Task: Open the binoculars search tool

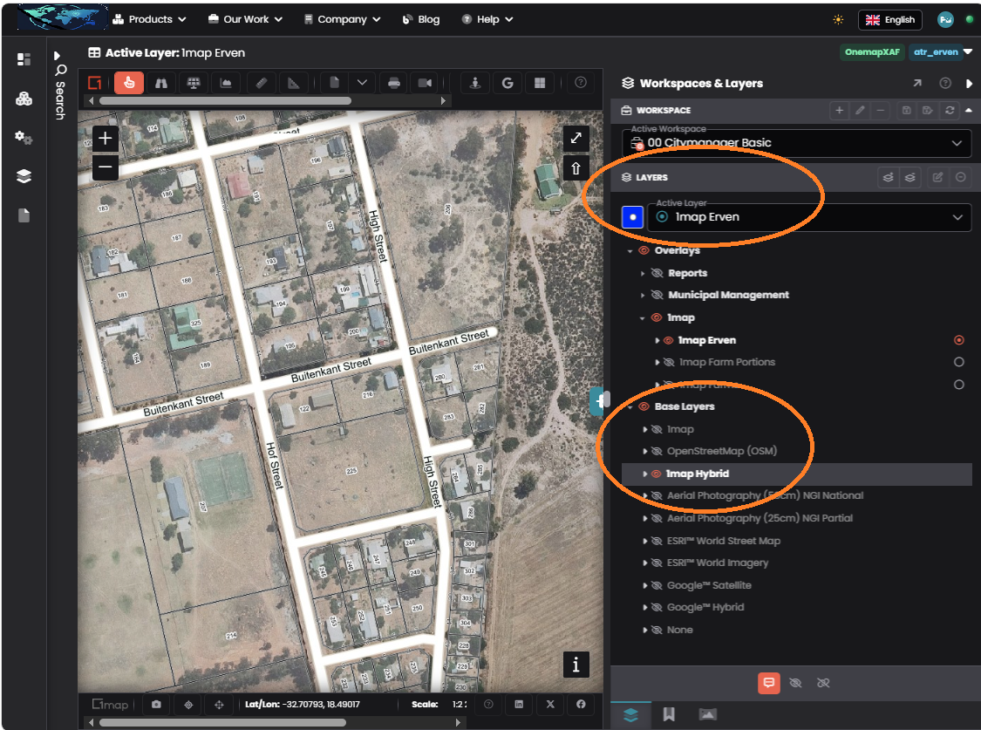Action: [161, 83]
